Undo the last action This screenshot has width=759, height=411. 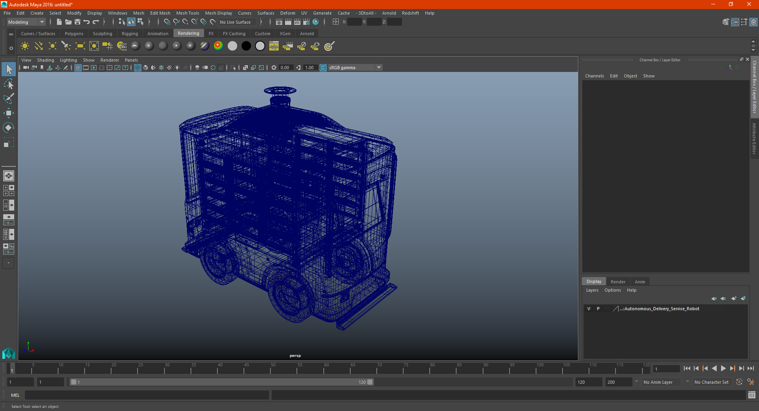[x=87, y=22]
